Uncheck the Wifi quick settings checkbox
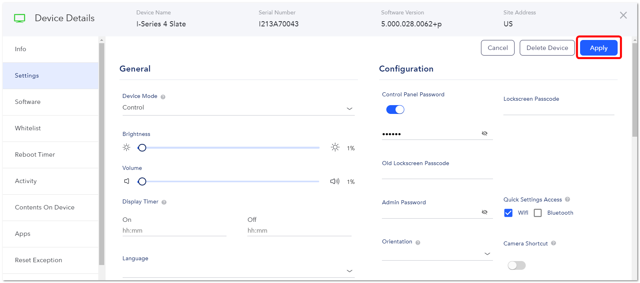640x283 pixels. pyautogui.click(x=508, y=213)
